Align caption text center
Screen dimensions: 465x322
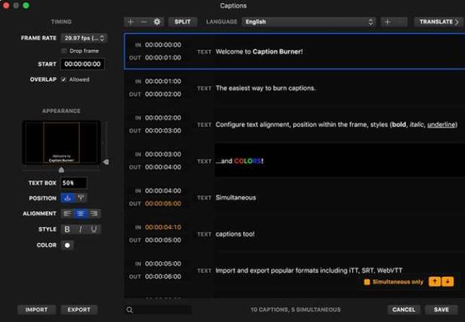coord(81,214)
